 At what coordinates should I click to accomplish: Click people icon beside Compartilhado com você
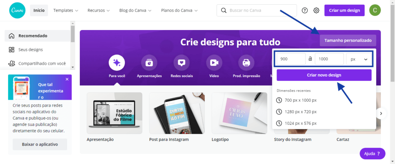tap(11, 64)
